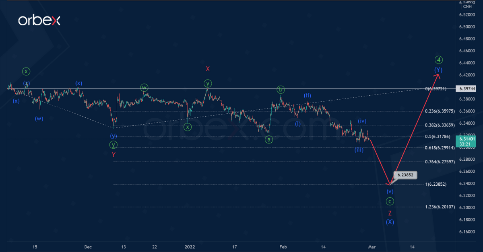Click the 0.236(6.35975) Fibonacci level label
This screenshot has height=252, width=483.
[x=440, y=111]
